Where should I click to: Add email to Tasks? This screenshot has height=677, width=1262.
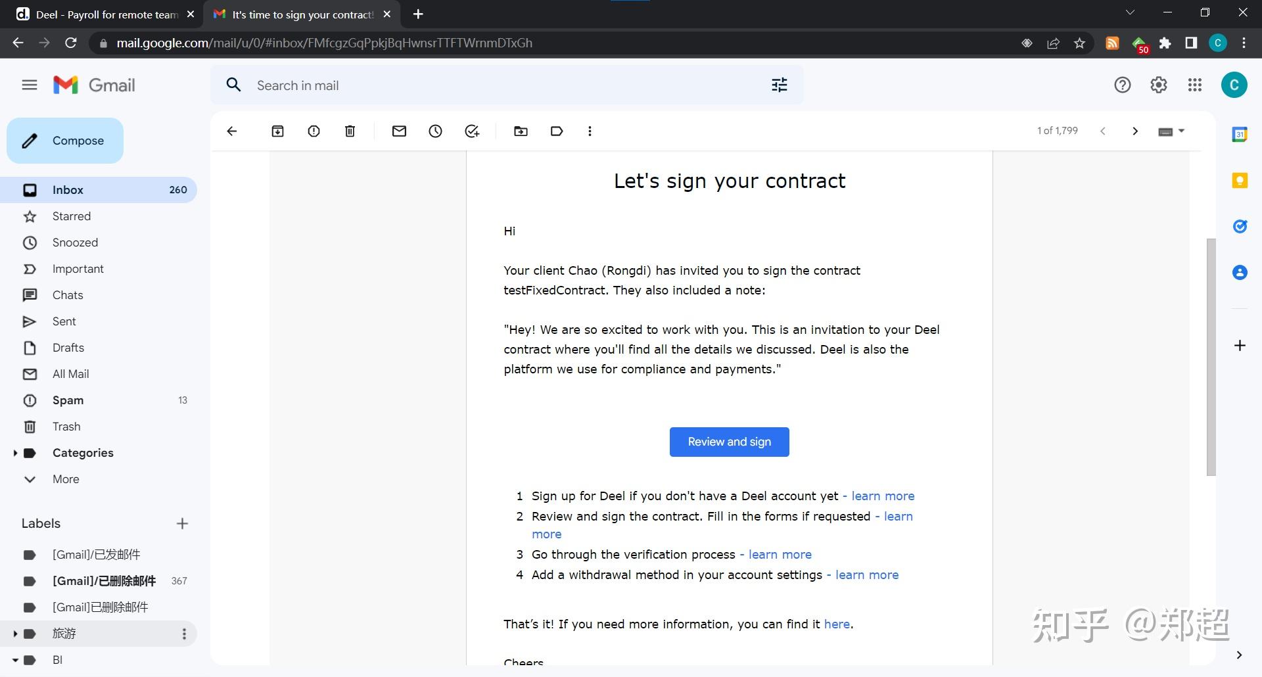tap(472, 131)
